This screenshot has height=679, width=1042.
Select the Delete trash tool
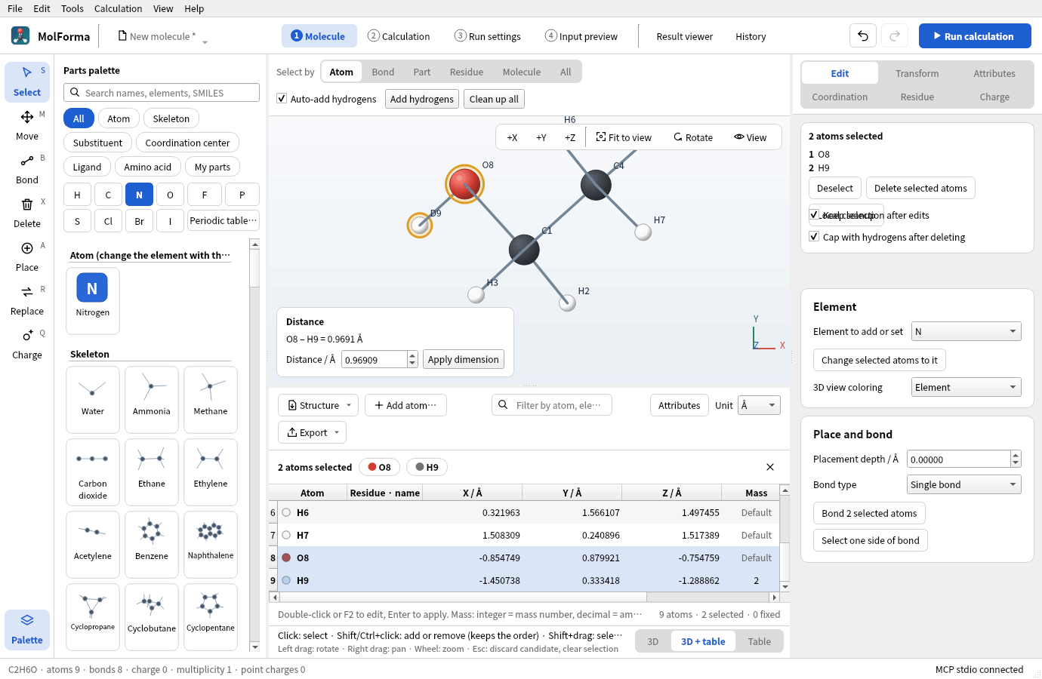click(x=27, y=213)
